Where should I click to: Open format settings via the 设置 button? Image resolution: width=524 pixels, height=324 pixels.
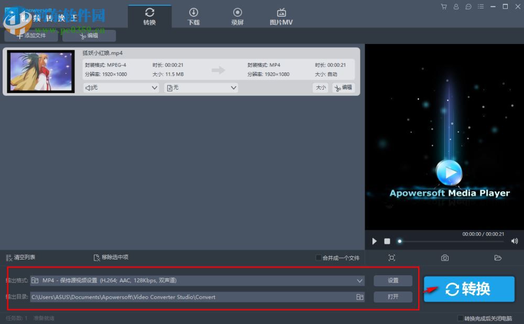coord(393,280)
